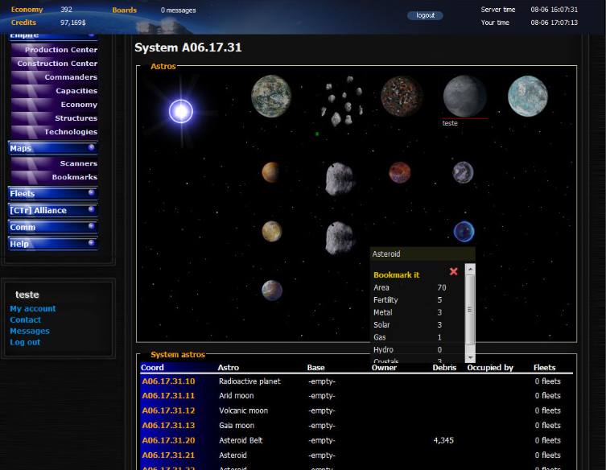
Task: Select the light blue icy planet
Action: click(x=528, y=97)
